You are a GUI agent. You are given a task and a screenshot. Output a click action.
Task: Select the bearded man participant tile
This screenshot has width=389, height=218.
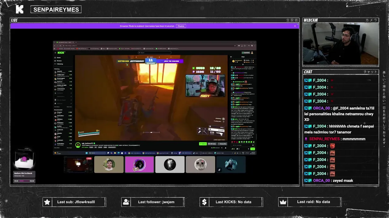pos(231,164)
